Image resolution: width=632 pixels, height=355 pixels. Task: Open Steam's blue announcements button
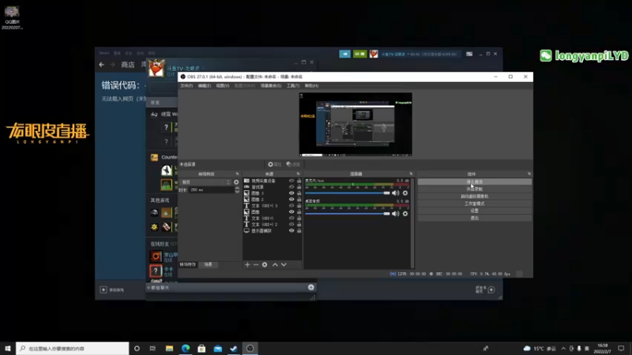click(x=344, y=54)
